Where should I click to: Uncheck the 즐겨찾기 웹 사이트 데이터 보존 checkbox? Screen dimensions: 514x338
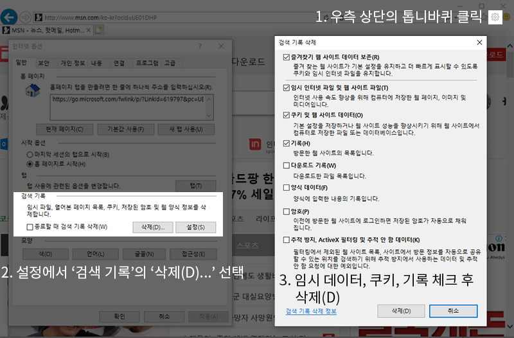(287, 57)
